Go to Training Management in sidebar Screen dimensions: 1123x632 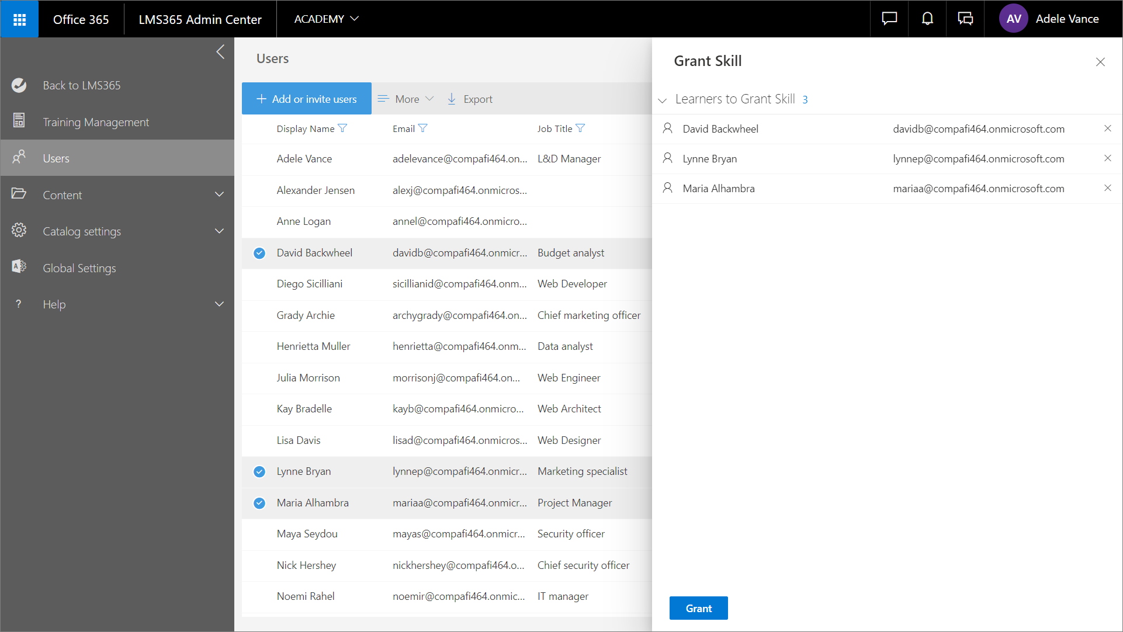[x=96, y=122]
